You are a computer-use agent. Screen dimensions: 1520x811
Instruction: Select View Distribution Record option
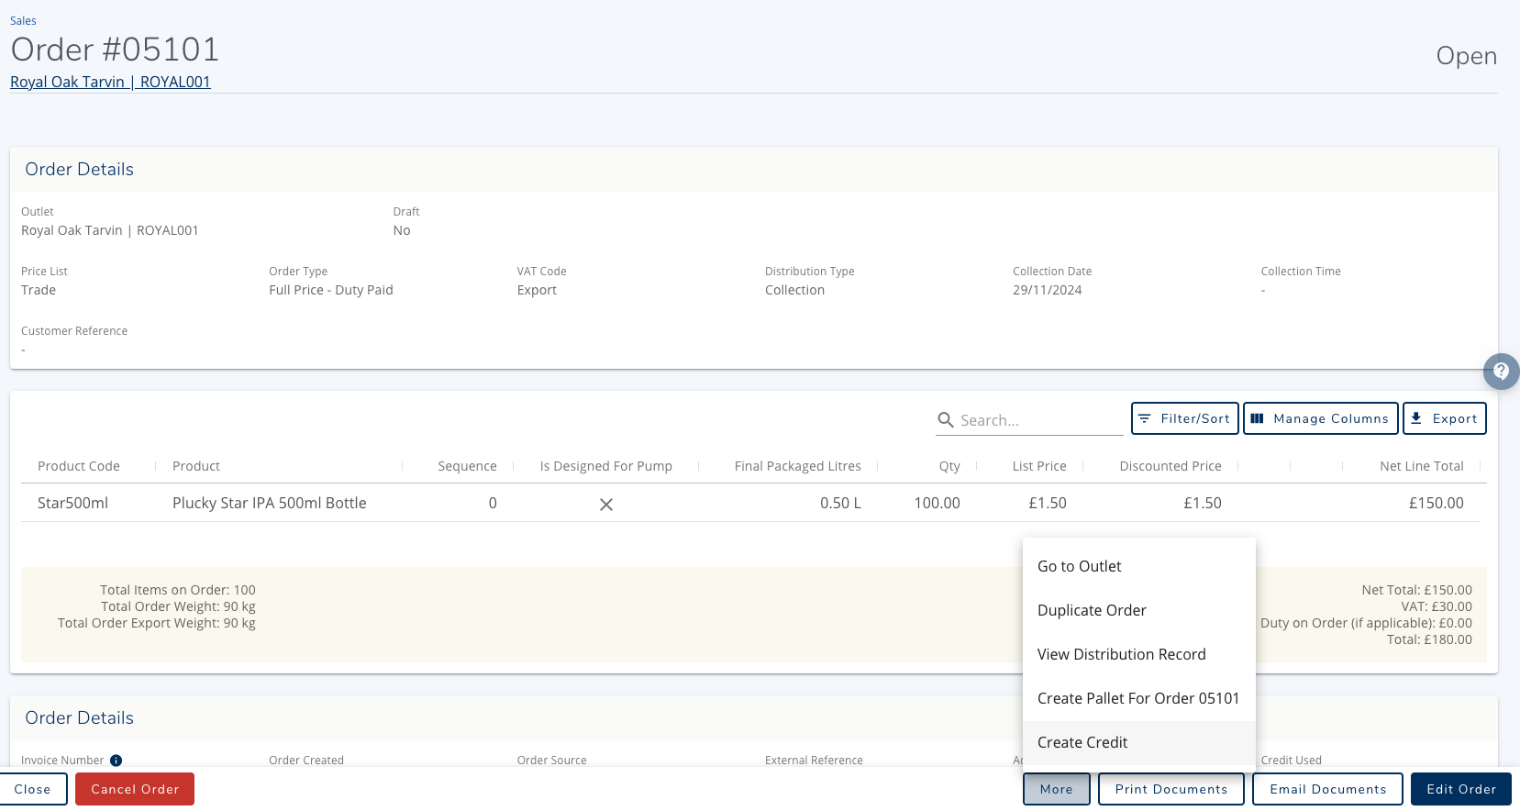[1139, 655]
